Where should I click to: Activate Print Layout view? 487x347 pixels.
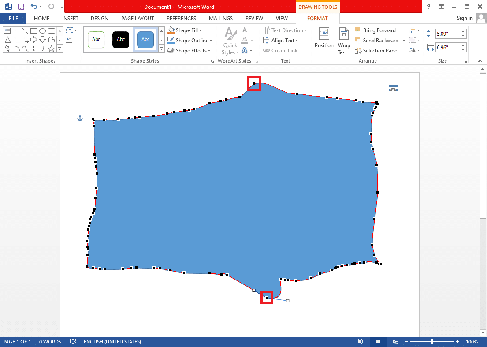coord(378,341)
